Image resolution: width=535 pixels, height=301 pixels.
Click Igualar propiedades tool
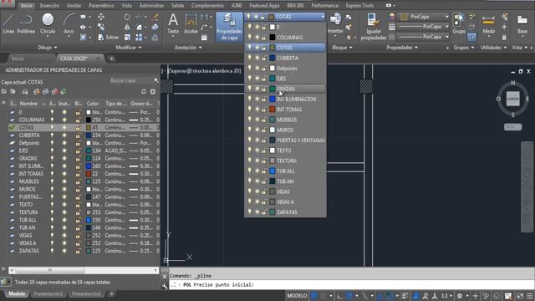tap(374, 27)
